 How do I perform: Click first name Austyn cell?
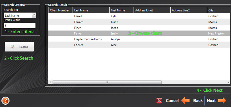(x=115, y=39)
